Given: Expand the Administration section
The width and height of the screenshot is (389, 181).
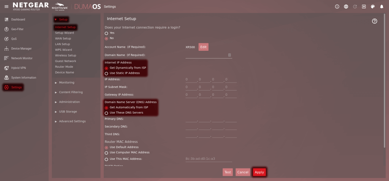Looking at the screenshot, I should [67, 102].
